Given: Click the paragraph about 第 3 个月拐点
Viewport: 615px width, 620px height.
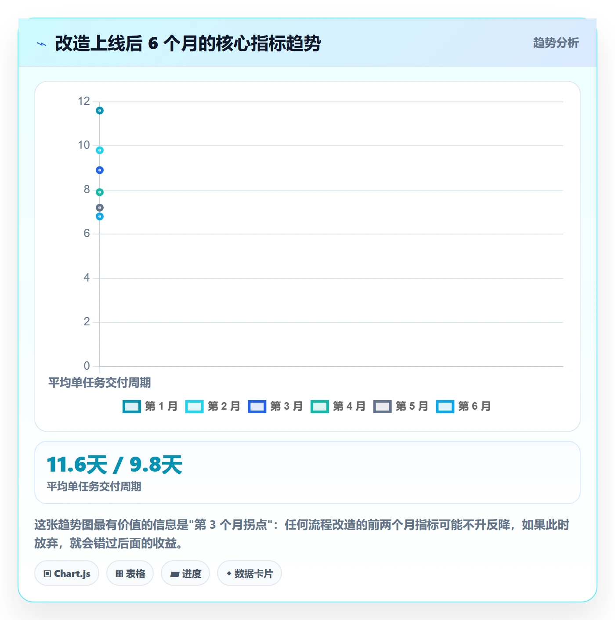Looking at the screenshot, I should coord(302,534).
